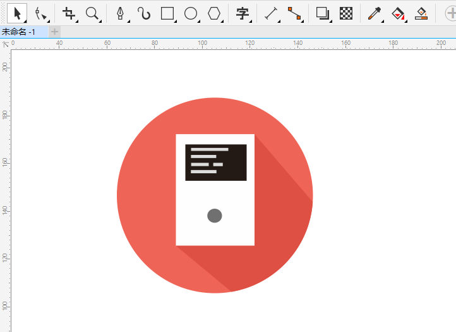Select the Polygon tool
This screenshot has width=456, height=332.
tap(214, 13)
